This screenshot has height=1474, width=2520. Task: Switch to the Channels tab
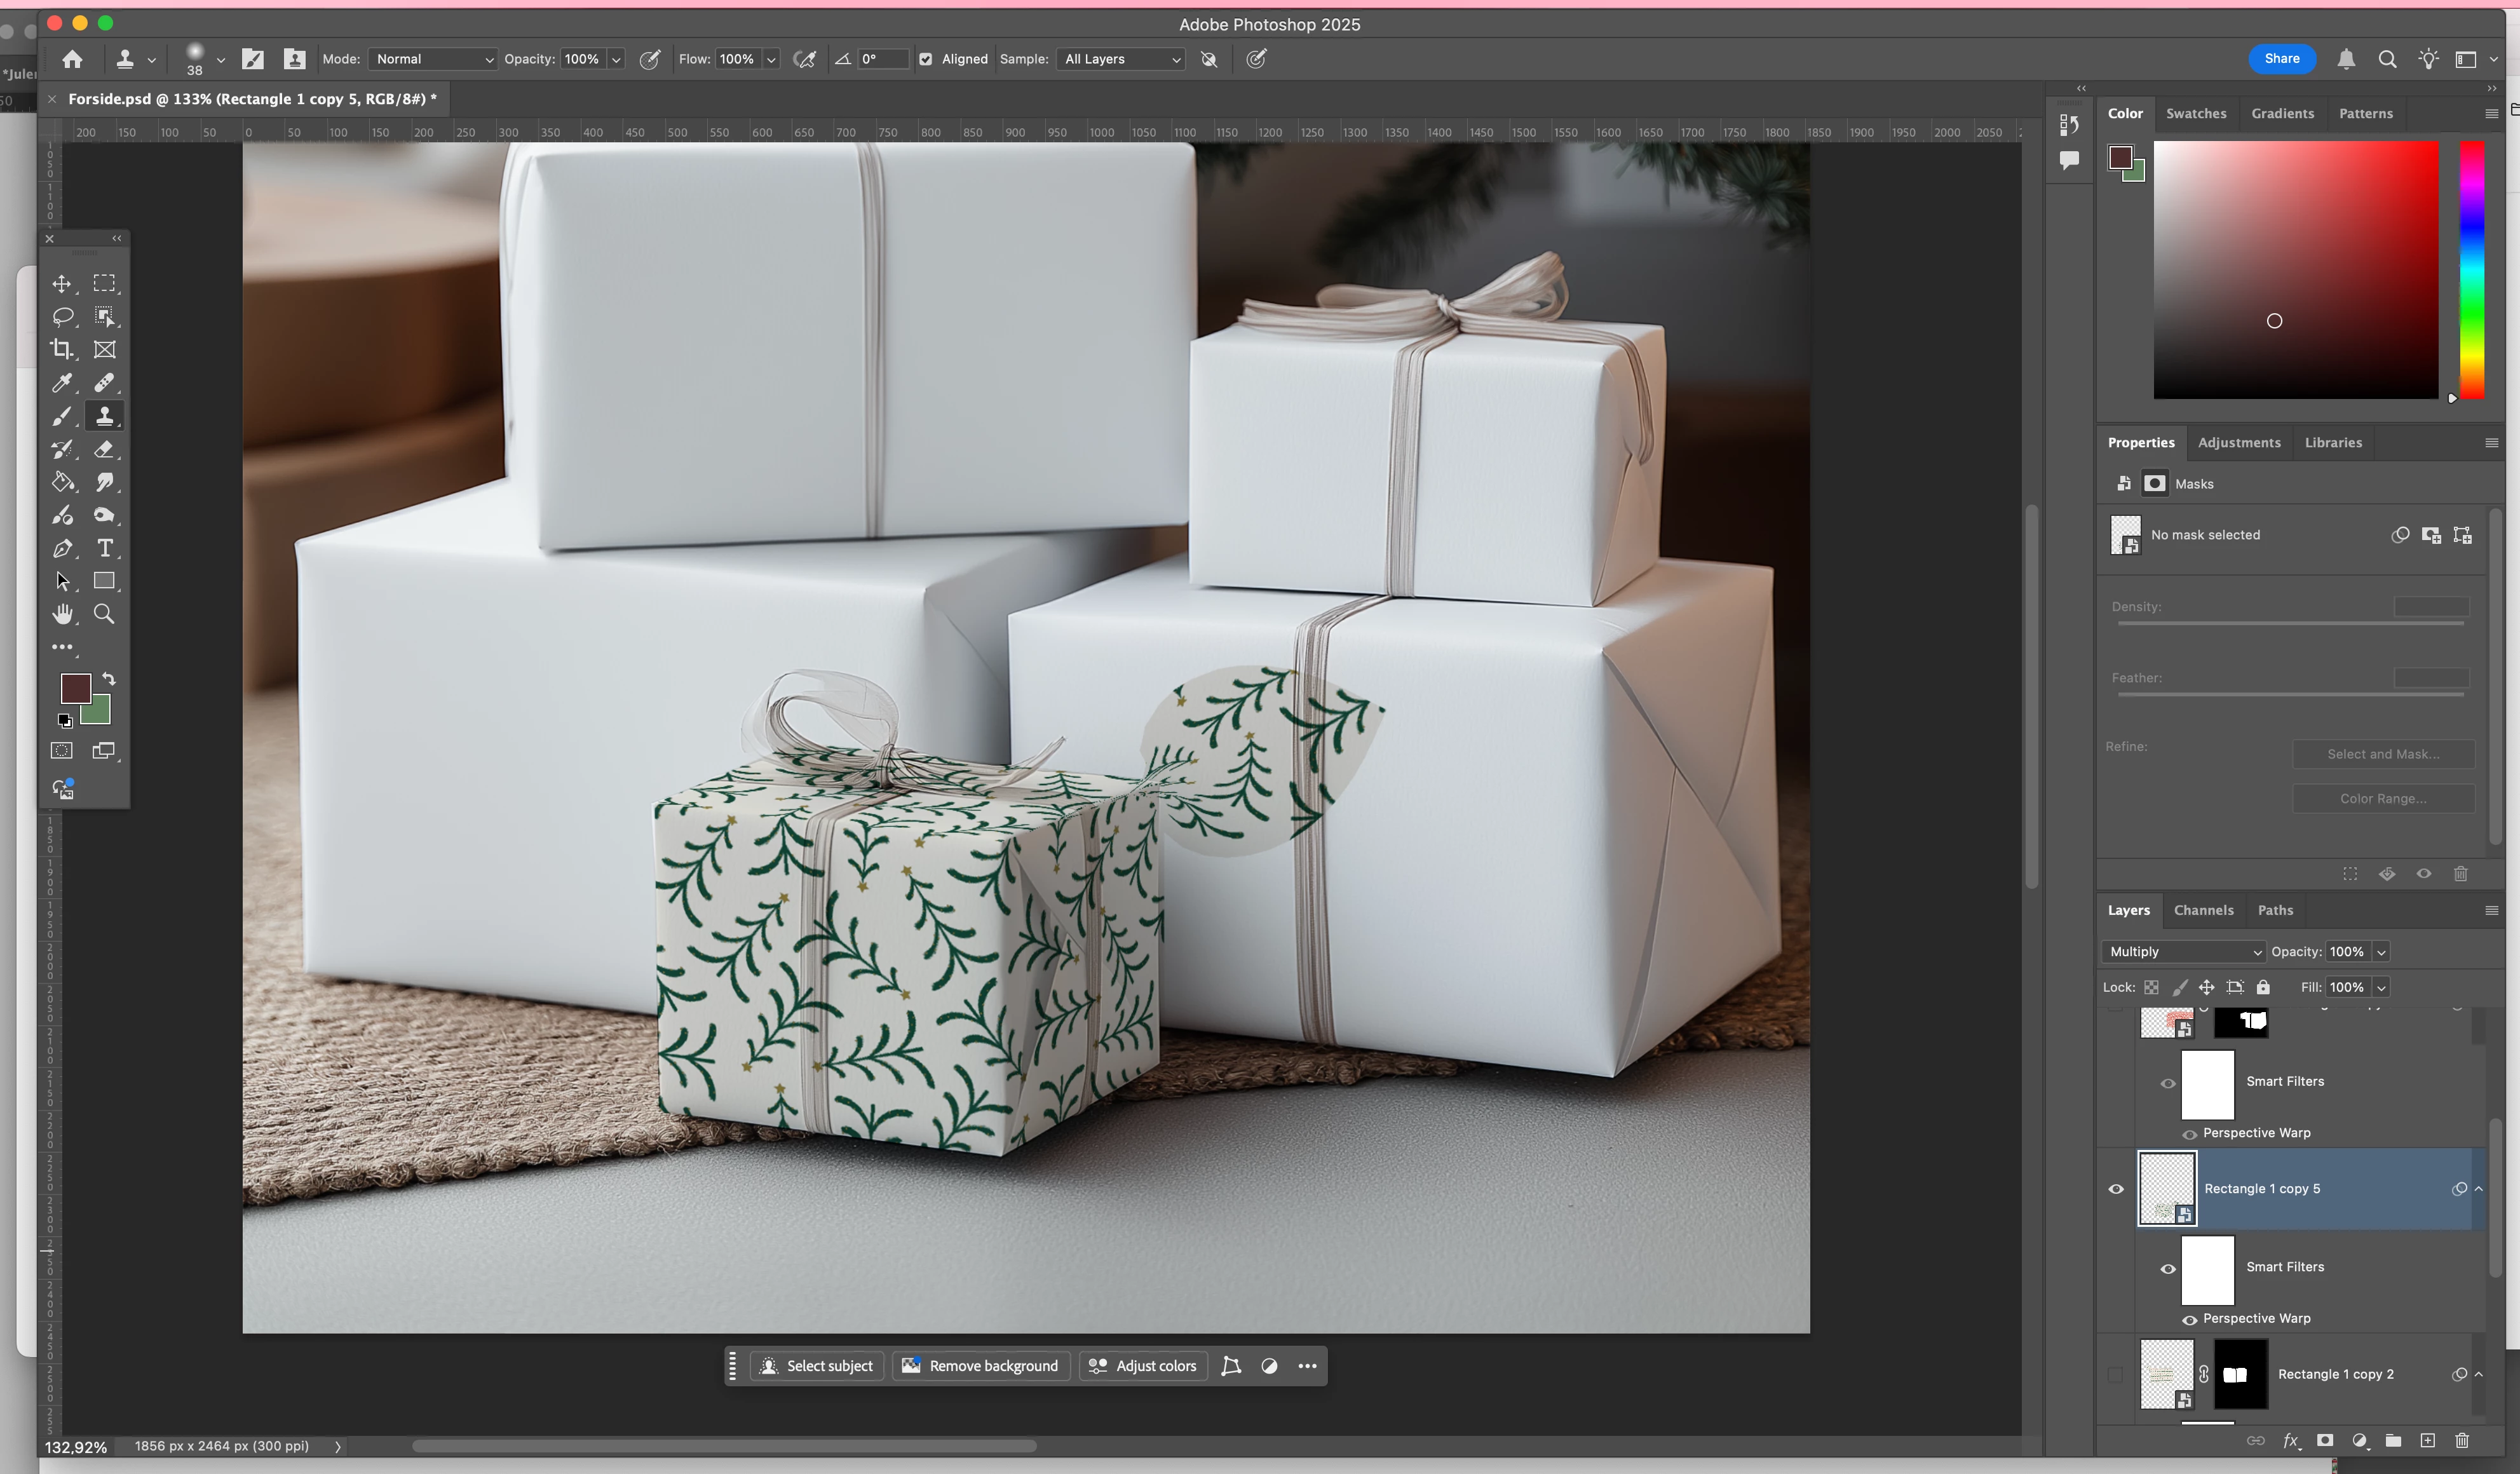pos(2203,910)
